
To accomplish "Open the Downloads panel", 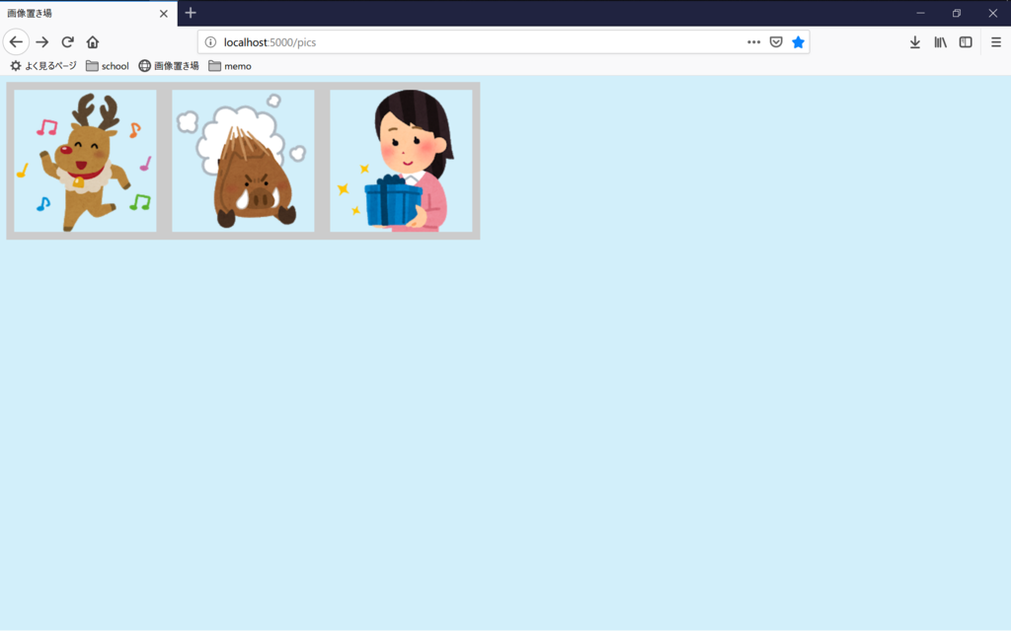I will pyautogui.click(x=915, y=42).
